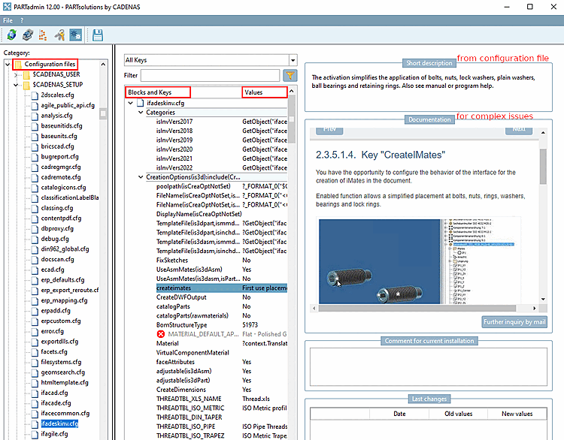This screenshot has width=564, height=440.
Task: Click the Date column header in Last changes
Action: click(x=399, y=414)
